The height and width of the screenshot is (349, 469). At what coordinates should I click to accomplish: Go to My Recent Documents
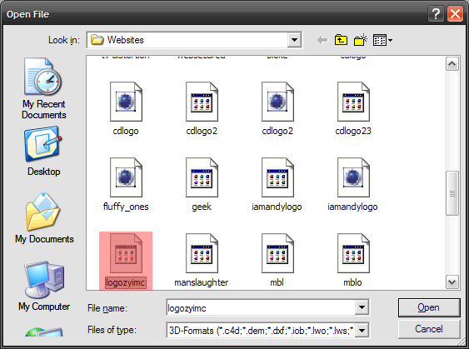point(43,88)
